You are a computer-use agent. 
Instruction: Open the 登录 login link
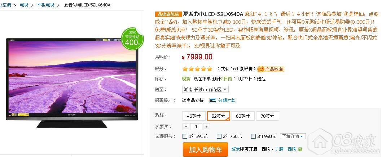[236, 149]
